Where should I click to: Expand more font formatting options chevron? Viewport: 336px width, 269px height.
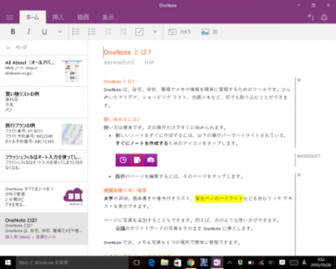coord(60,32)
